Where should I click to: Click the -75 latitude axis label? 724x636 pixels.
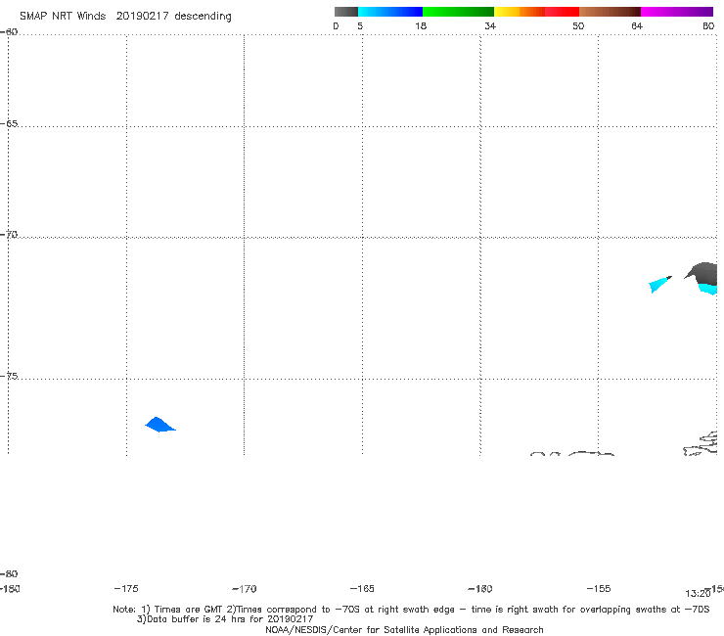(x=9, y=376)
